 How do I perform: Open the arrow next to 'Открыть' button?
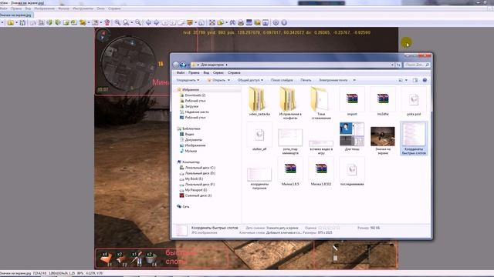pyautogui.click(x=228, y=80)
